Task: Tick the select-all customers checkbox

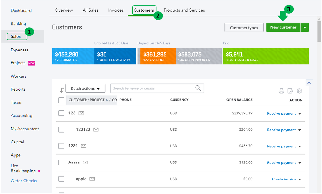Action: [61, 100]
